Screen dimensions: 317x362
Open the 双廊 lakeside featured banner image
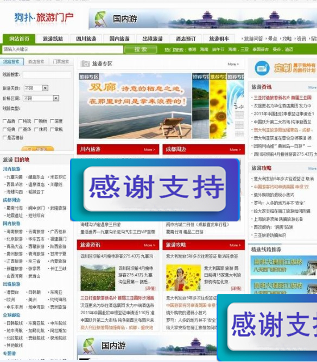[x=135, y=106]
